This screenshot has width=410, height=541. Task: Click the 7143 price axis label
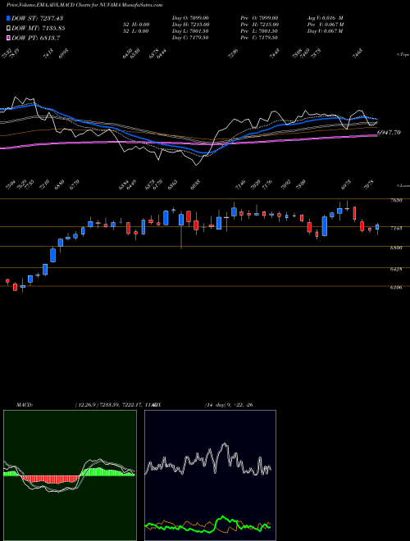coord(396,228)
